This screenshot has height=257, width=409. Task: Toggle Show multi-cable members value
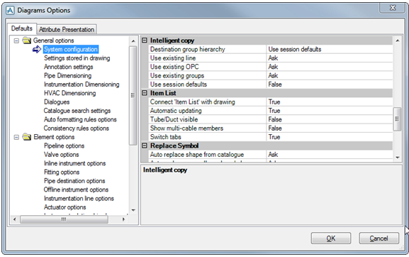(330, 128)
